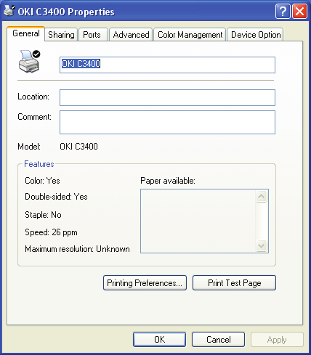This screenshot has width=311, height=355.
Task: Click the large default printer icon
Action: pos(30,62)
